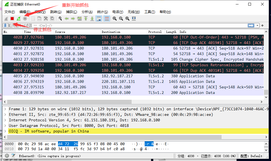Screen dimensions: 271x161
Task: Click the 配置: Default profile in the status bar
Action: click(251, 156)
